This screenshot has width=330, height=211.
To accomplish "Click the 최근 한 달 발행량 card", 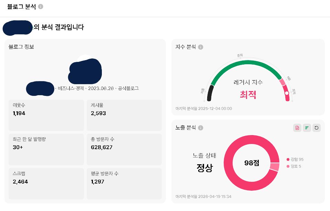I will (x=46, y=149).
